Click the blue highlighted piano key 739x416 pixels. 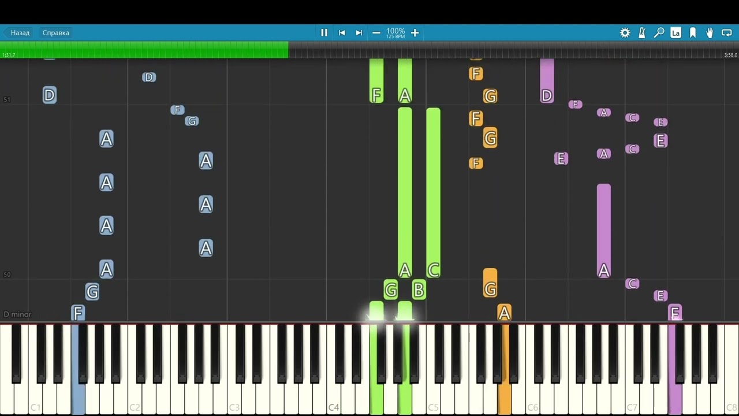tap(78, 399)
